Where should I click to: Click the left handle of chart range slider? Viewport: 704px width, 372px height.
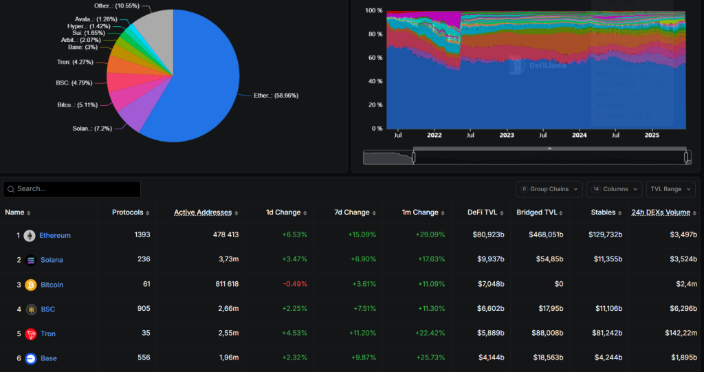click(414, 157)
